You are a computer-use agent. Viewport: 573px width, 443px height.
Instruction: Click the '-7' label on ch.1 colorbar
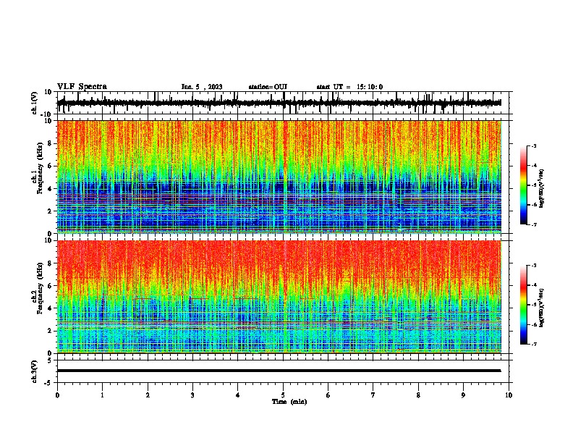tap(533, 224)
